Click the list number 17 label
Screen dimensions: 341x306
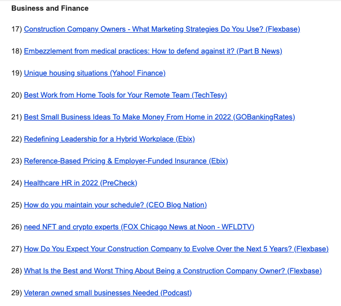point(16,29)
